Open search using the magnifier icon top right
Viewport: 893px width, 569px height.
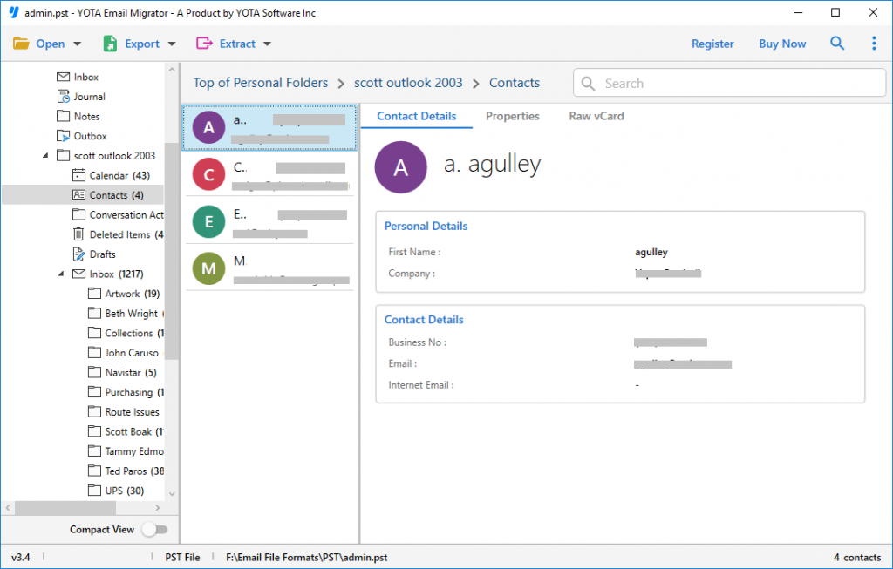(837, 42)
